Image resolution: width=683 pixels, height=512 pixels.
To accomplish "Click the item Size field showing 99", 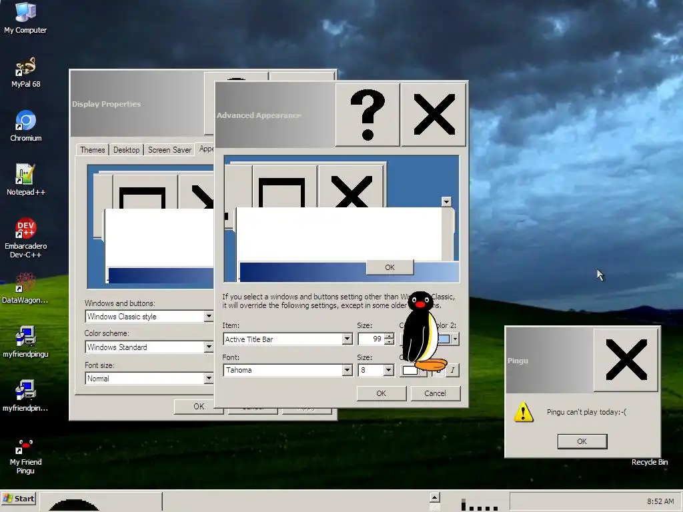I will (371, 339).
